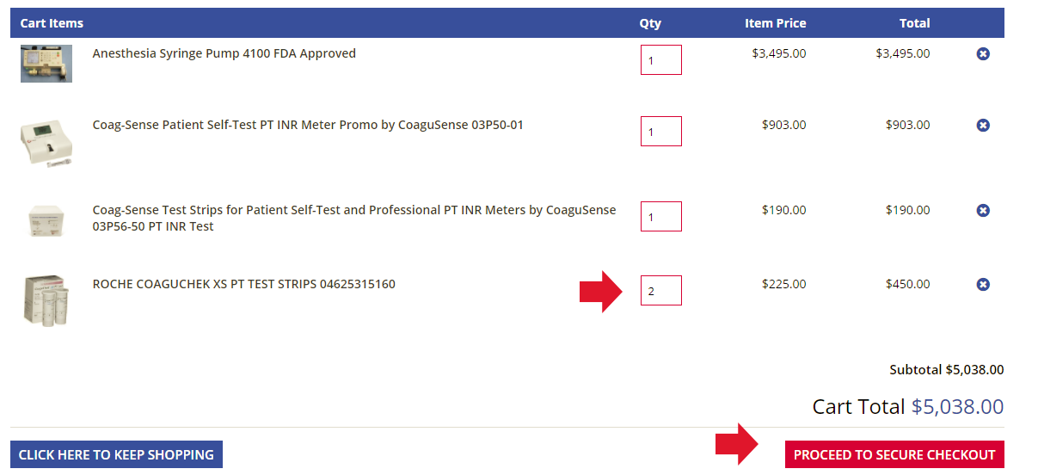Click Anesthesia Syringe Pump product thumbnail
This screenshot has height=475, width=1038.
click(46, 64)
